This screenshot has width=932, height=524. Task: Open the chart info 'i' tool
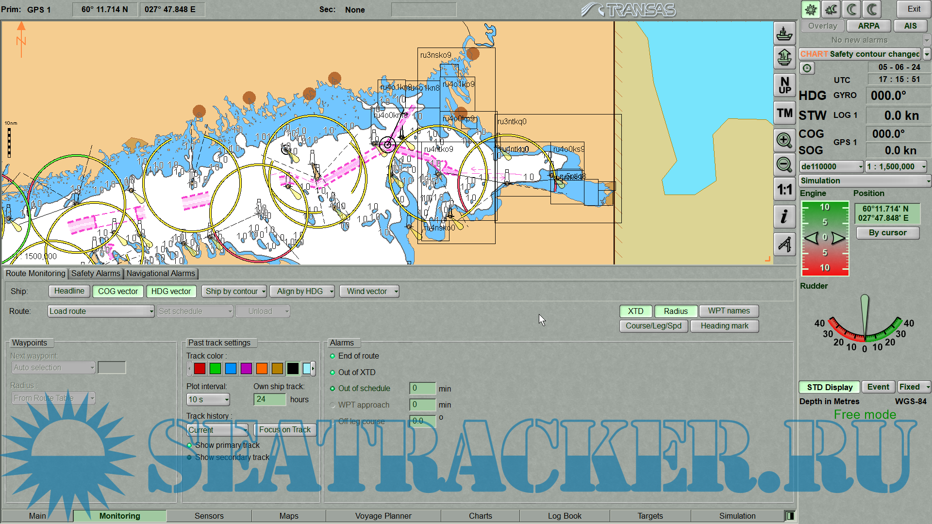[x=784, y=216]
